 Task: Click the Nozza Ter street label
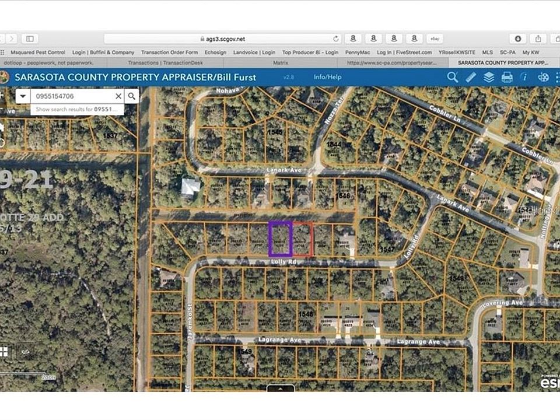pos(334,110)
